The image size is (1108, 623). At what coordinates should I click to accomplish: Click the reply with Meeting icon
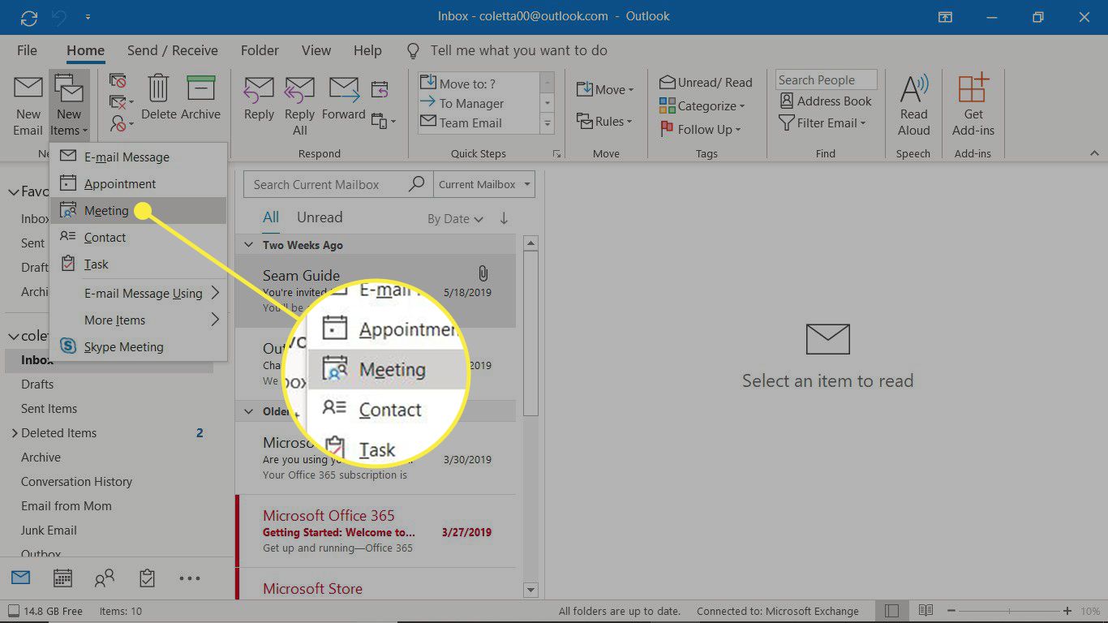tap(380, 88)
